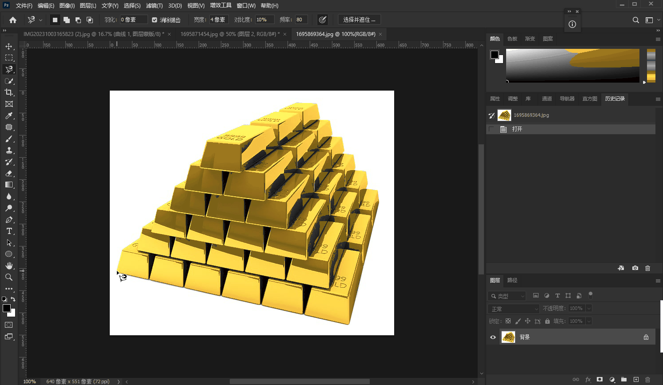Click the hue slider strip in Color panel
This screenshot has height=385, width=663.
coord(651,65)
